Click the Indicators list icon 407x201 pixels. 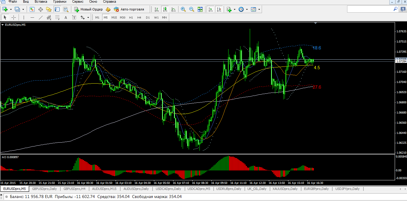229,9
